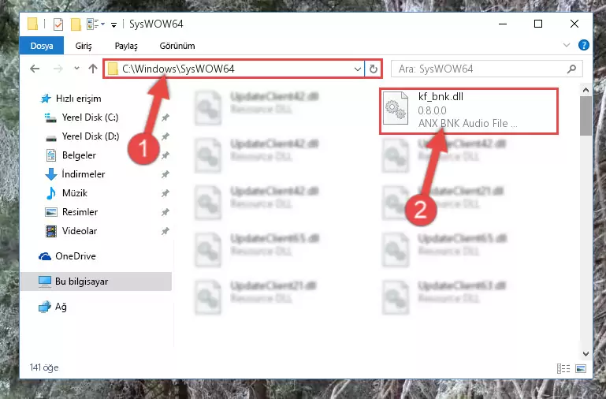Open the blue Help question mark icon
The height and width of the screenshot is (399, 606).
pos(584,45)
